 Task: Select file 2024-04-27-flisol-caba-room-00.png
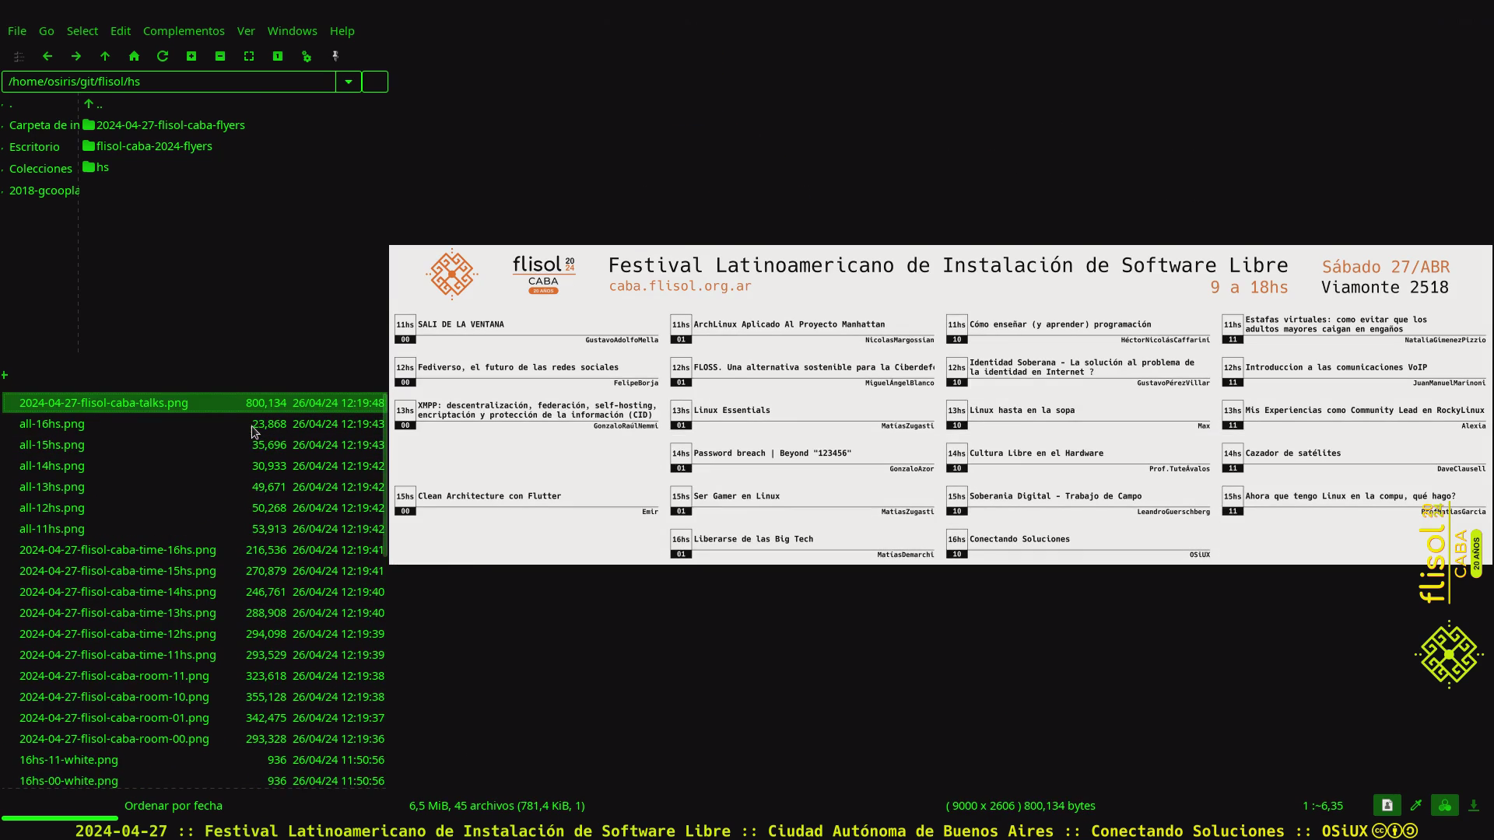195,739
